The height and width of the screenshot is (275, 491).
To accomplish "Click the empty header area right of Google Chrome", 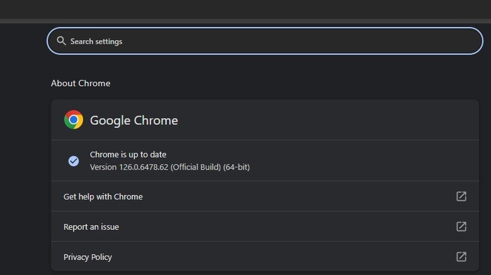I will (327, 120).
